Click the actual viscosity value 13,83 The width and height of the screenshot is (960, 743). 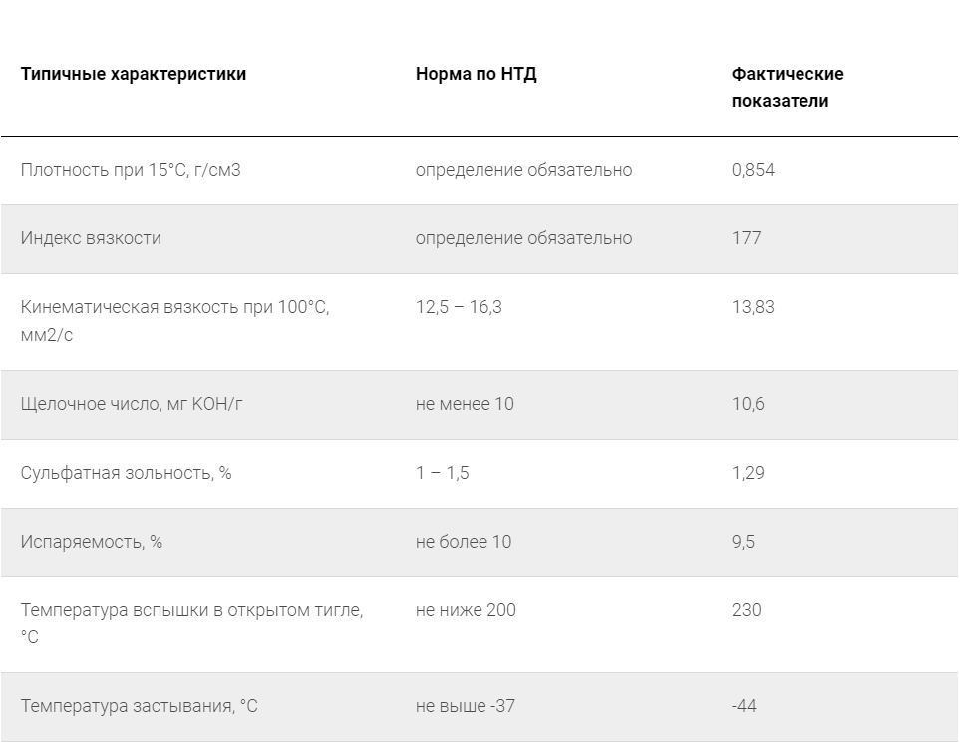click(x=753, y=307)
